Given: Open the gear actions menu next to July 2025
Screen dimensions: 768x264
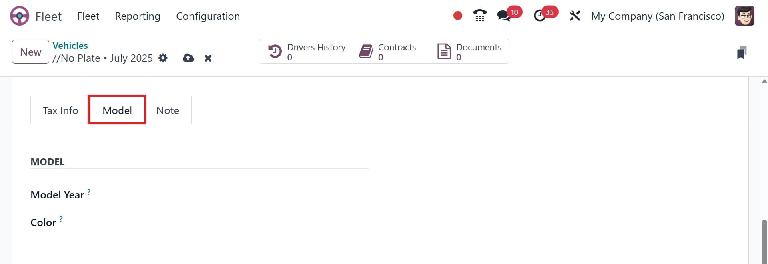Looking at the screenshot, I should point(163,58).
